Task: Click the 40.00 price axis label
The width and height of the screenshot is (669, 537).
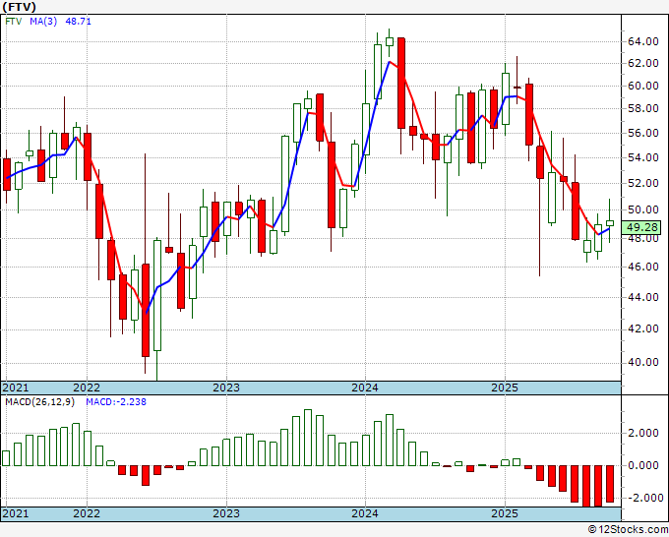Action: point(643,363)
